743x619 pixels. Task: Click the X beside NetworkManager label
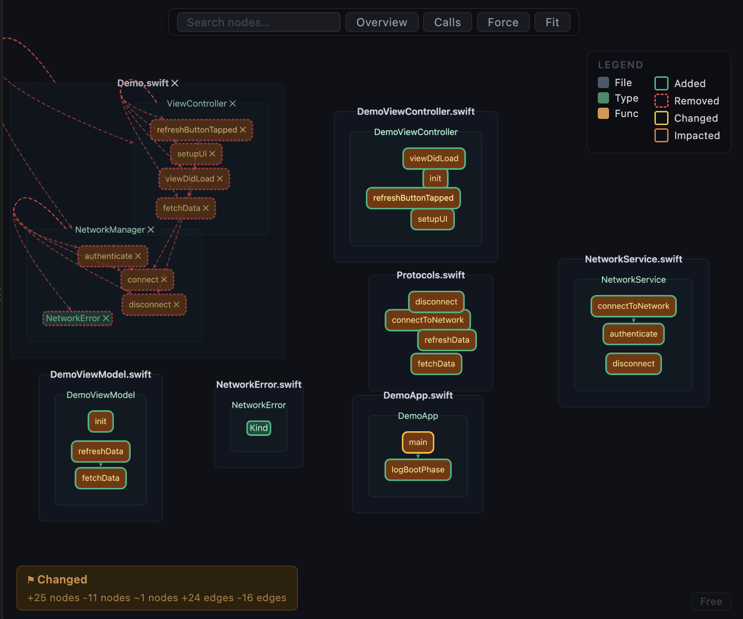click(151, 229)
